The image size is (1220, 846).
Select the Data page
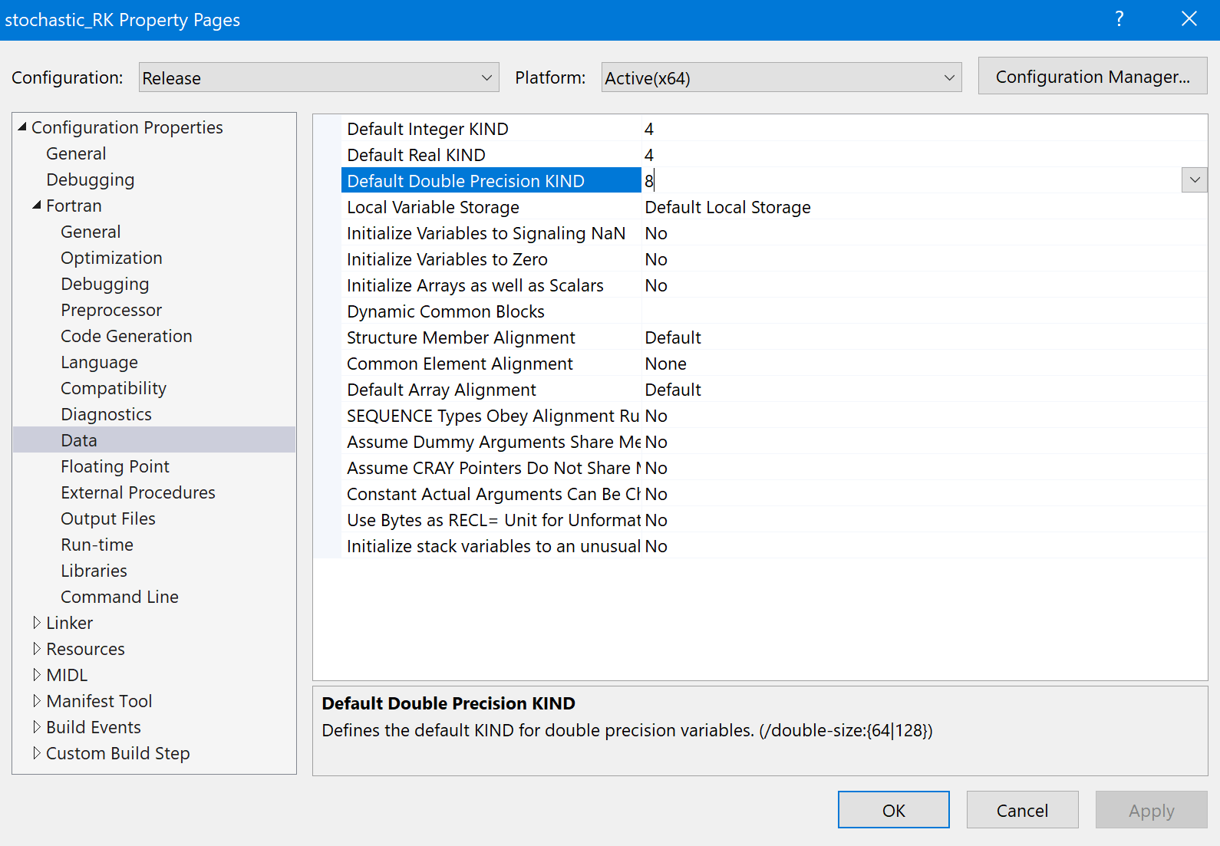pyautogui.click(x=154, y=439)
